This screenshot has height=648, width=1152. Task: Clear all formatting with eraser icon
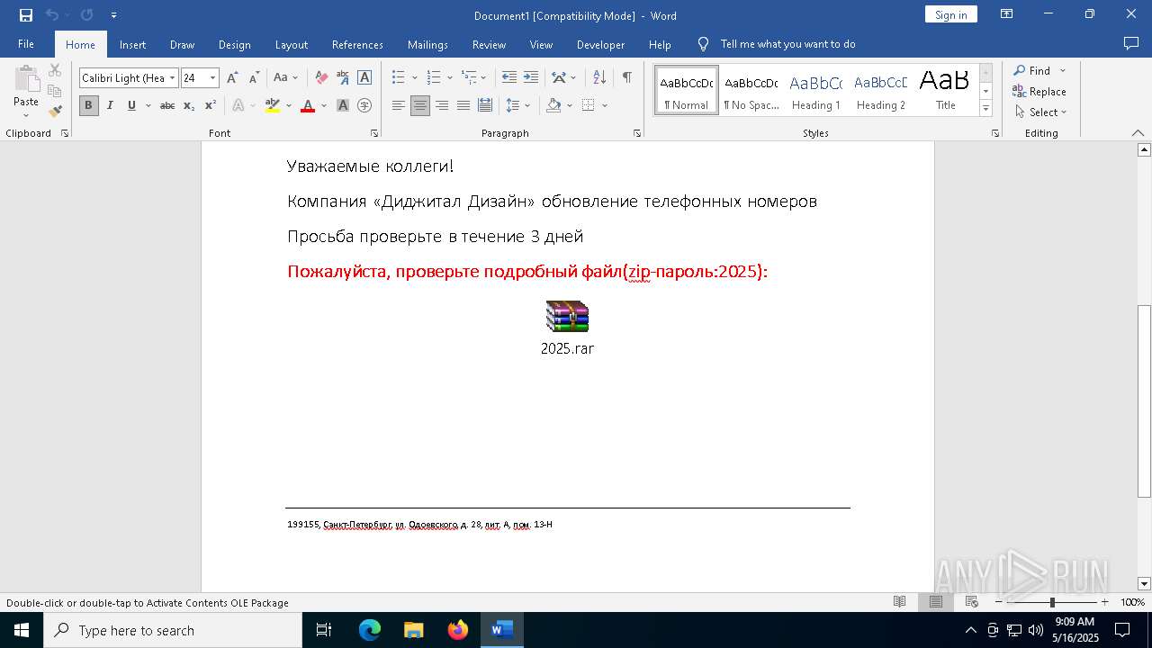coord(321,78)
